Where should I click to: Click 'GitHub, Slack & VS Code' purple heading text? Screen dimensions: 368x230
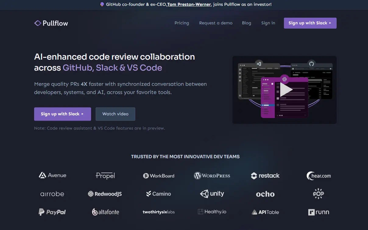[x=112, y=68]
